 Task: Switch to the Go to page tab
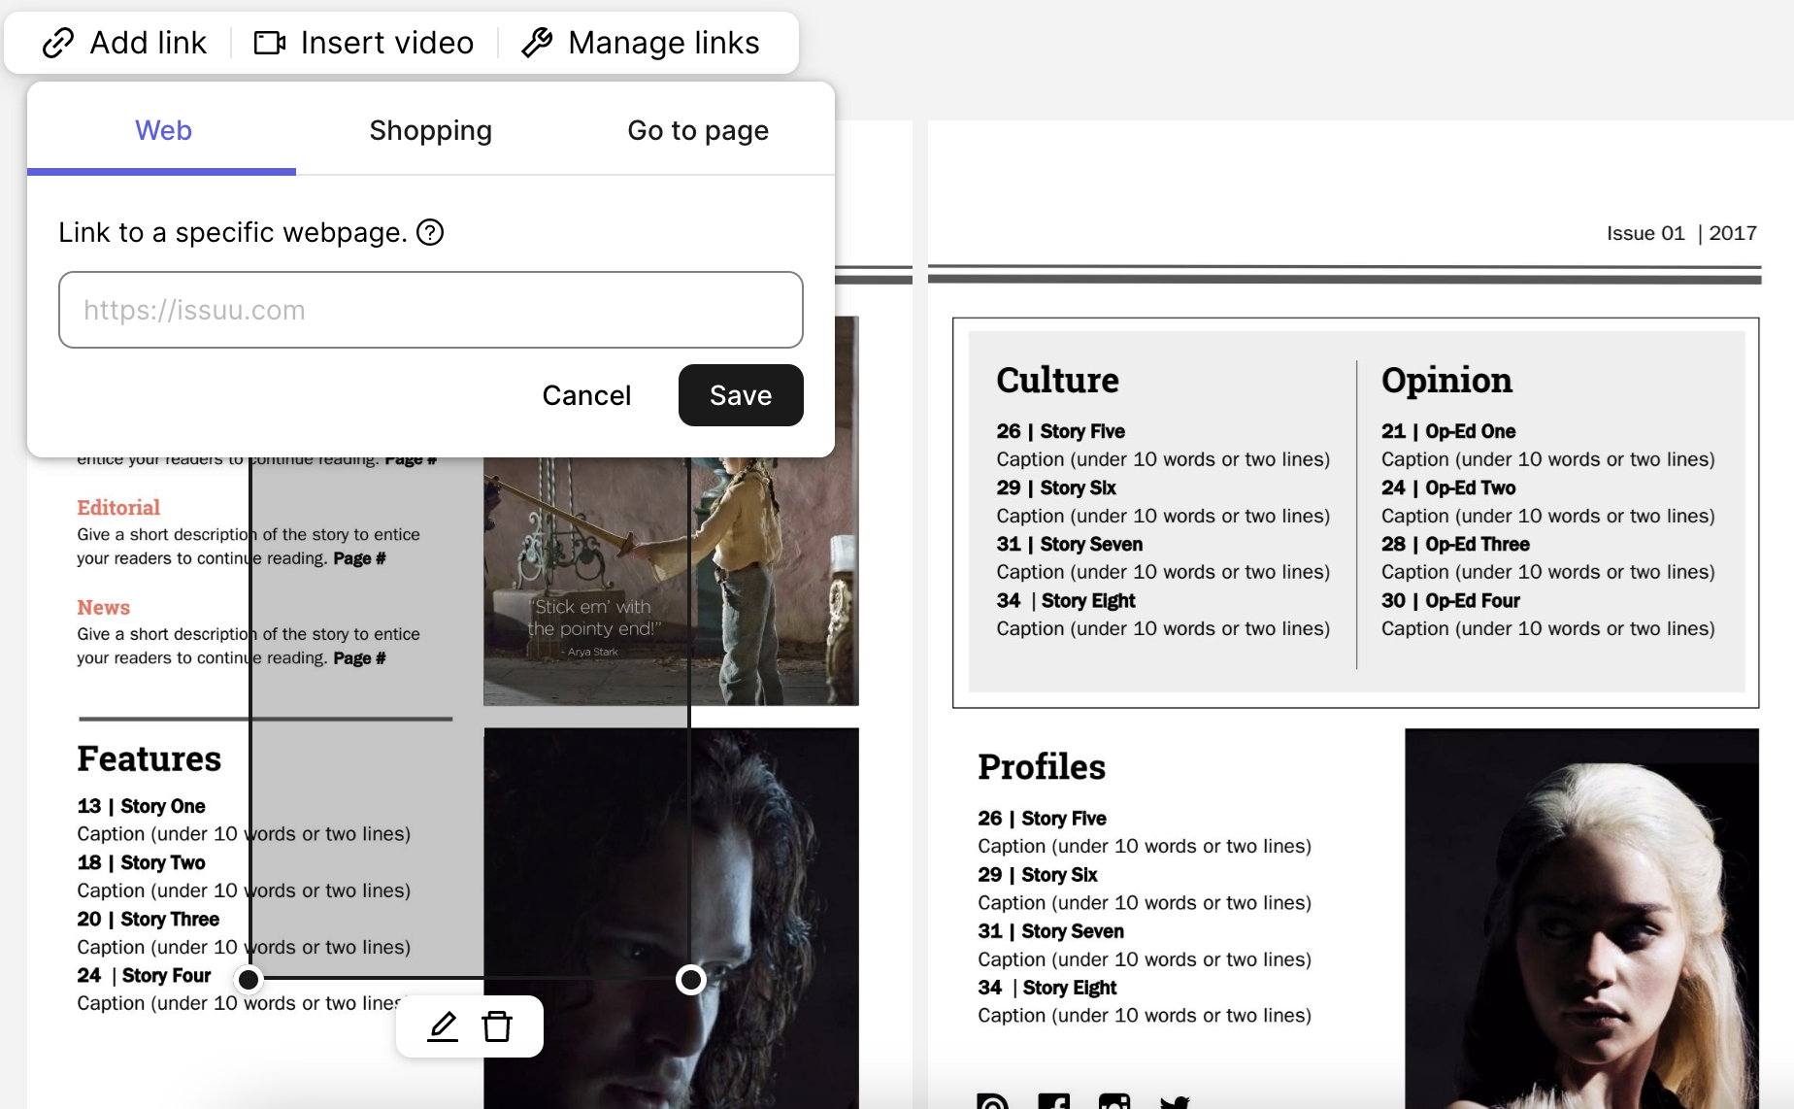(698, 130)
